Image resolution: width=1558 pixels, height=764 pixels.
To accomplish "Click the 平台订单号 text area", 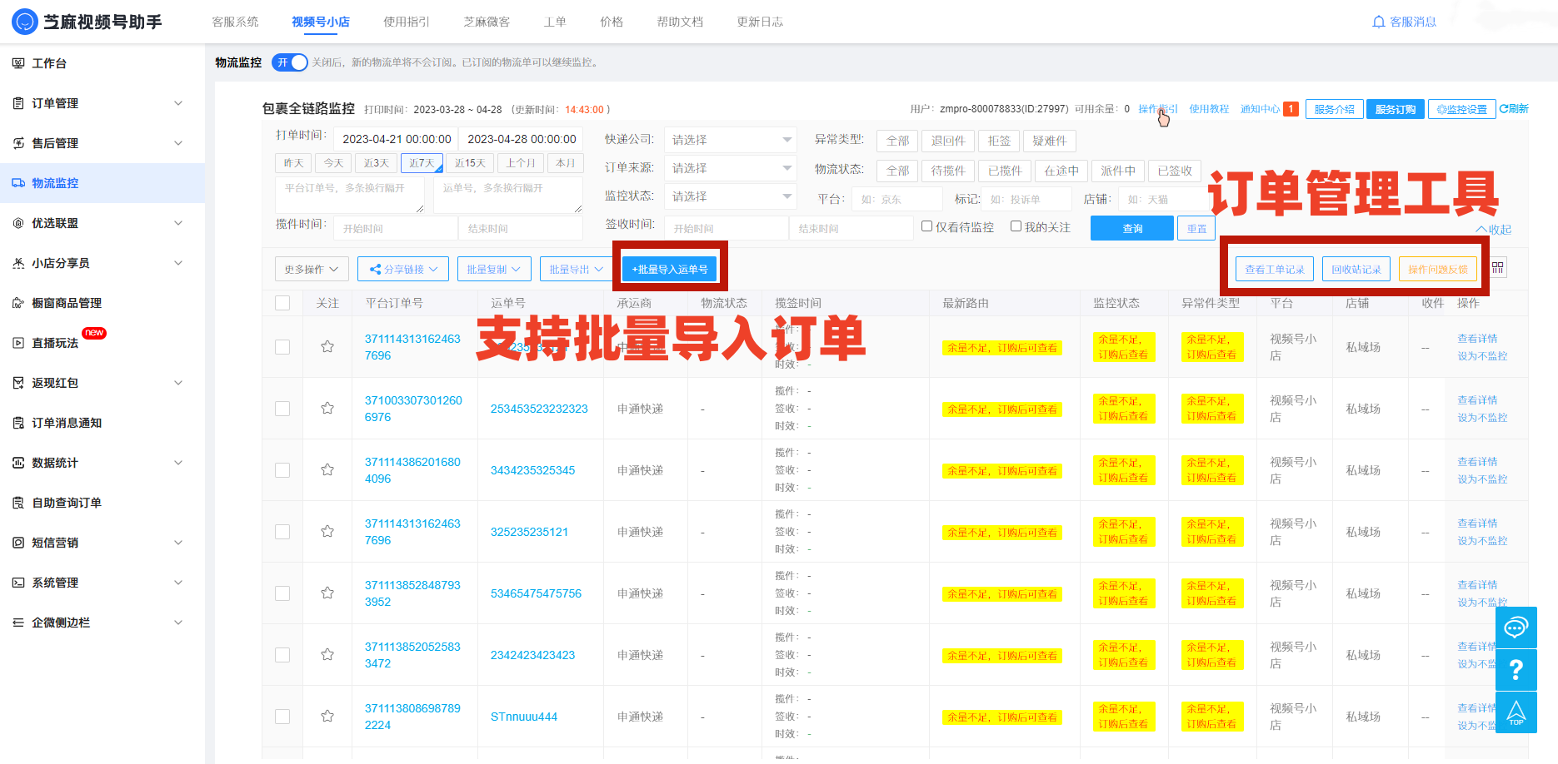I will point(350,196).
